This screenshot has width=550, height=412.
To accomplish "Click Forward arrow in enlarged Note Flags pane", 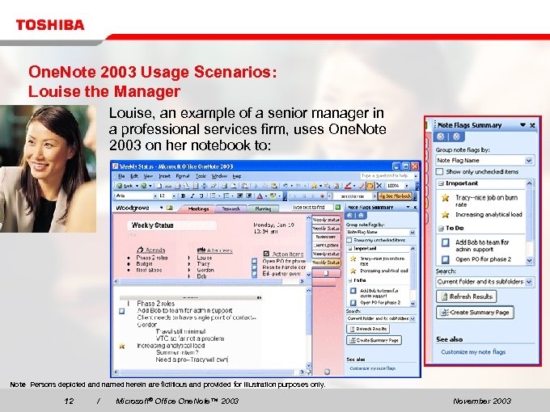I will pyautogui.click(x=456, y=137).
